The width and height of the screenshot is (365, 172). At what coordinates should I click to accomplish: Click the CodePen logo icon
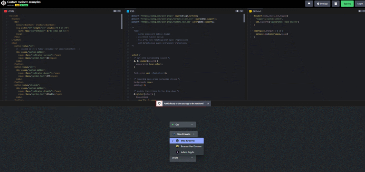[3, 3]
